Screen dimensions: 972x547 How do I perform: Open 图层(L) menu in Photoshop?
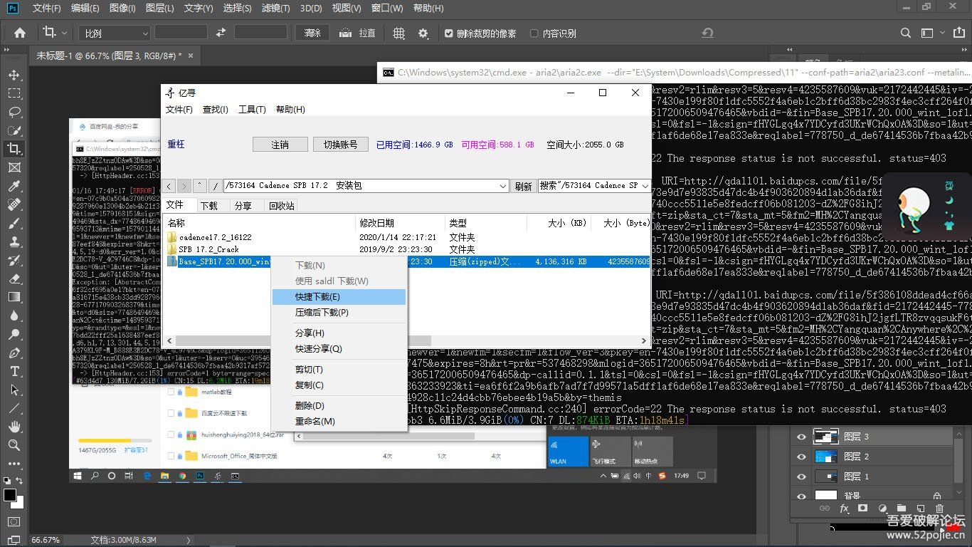click(x=159, y=8)
